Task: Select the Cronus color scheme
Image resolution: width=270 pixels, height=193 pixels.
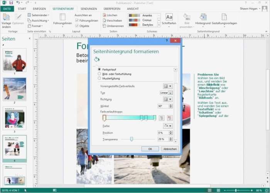Action: pos(142,20)
